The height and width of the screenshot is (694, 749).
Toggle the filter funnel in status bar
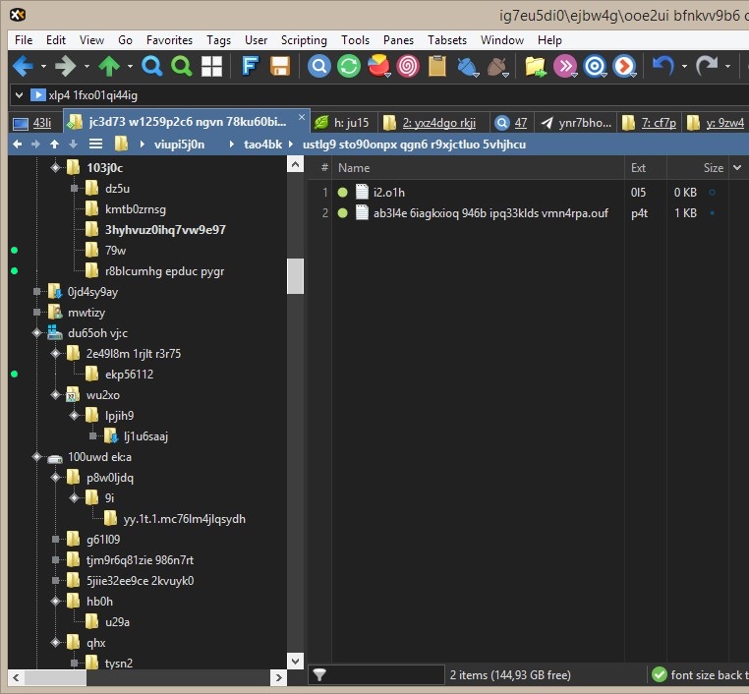(319, 675)
